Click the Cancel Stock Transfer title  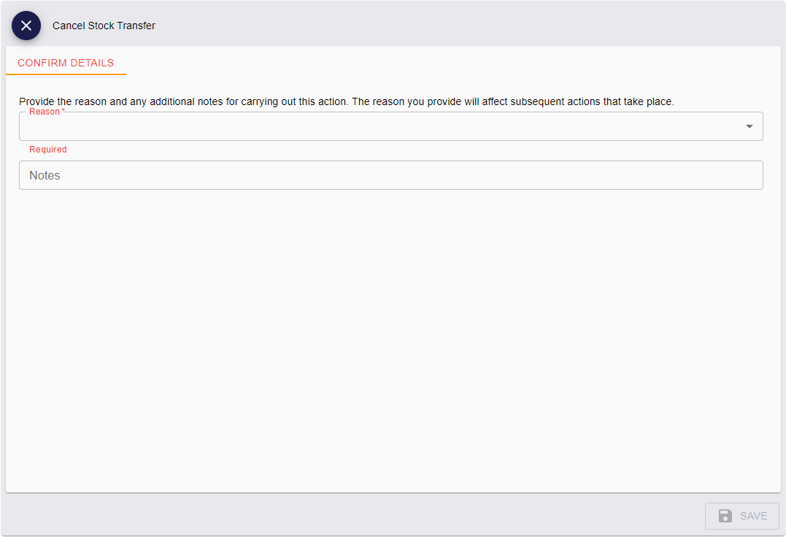click(104, 26)
